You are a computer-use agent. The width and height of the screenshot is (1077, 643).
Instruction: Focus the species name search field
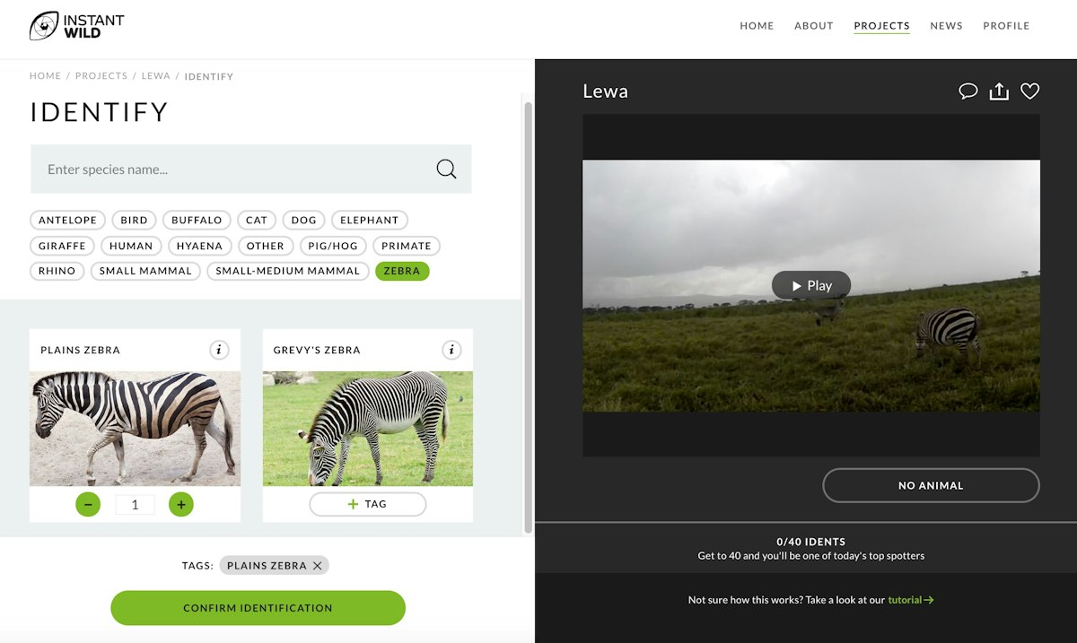tap(250, 169)
